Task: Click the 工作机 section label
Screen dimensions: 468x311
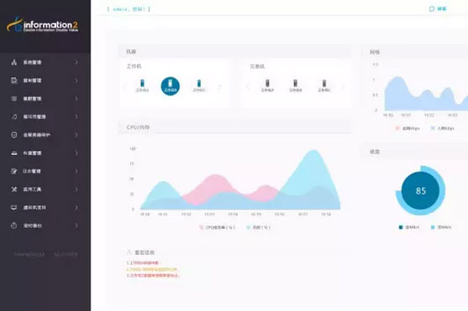Action: coord(134,66)
